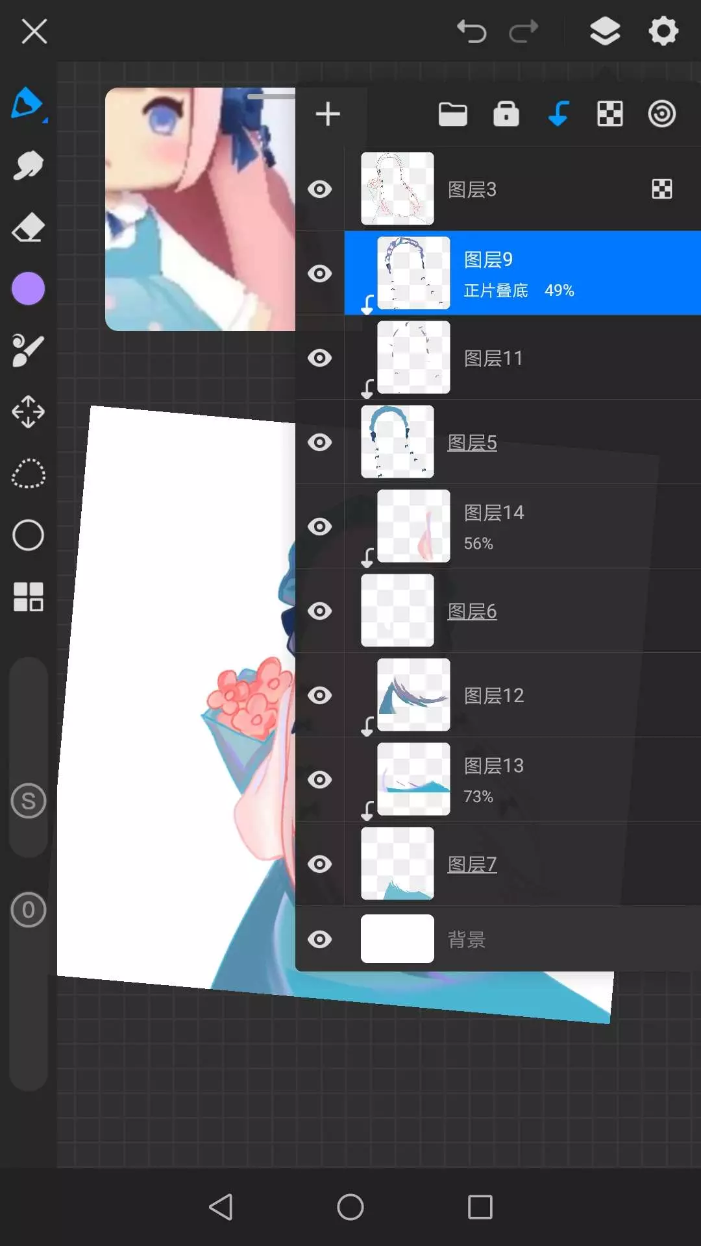Create a new layer folder

coord(452,114)
